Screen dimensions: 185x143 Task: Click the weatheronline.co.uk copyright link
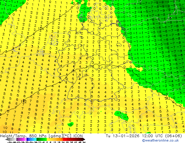point(160,140)
